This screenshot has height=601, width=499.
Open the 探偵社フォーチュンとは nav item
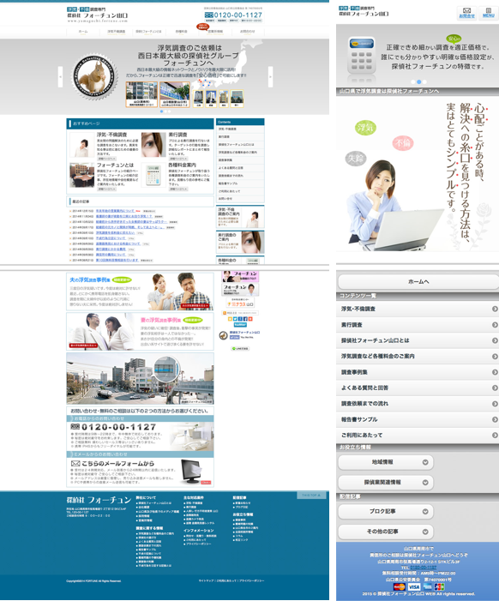click(148, 32)
